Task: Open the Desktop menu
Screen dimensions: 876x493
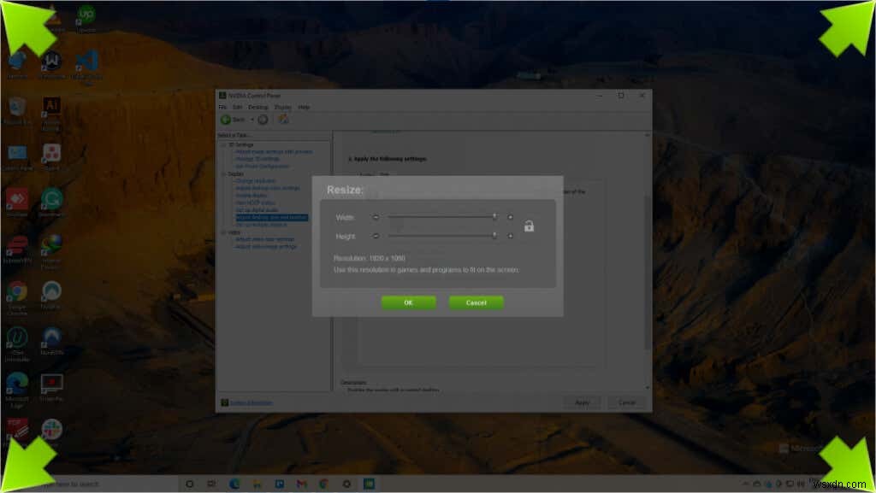Action: tap(260, 107)
